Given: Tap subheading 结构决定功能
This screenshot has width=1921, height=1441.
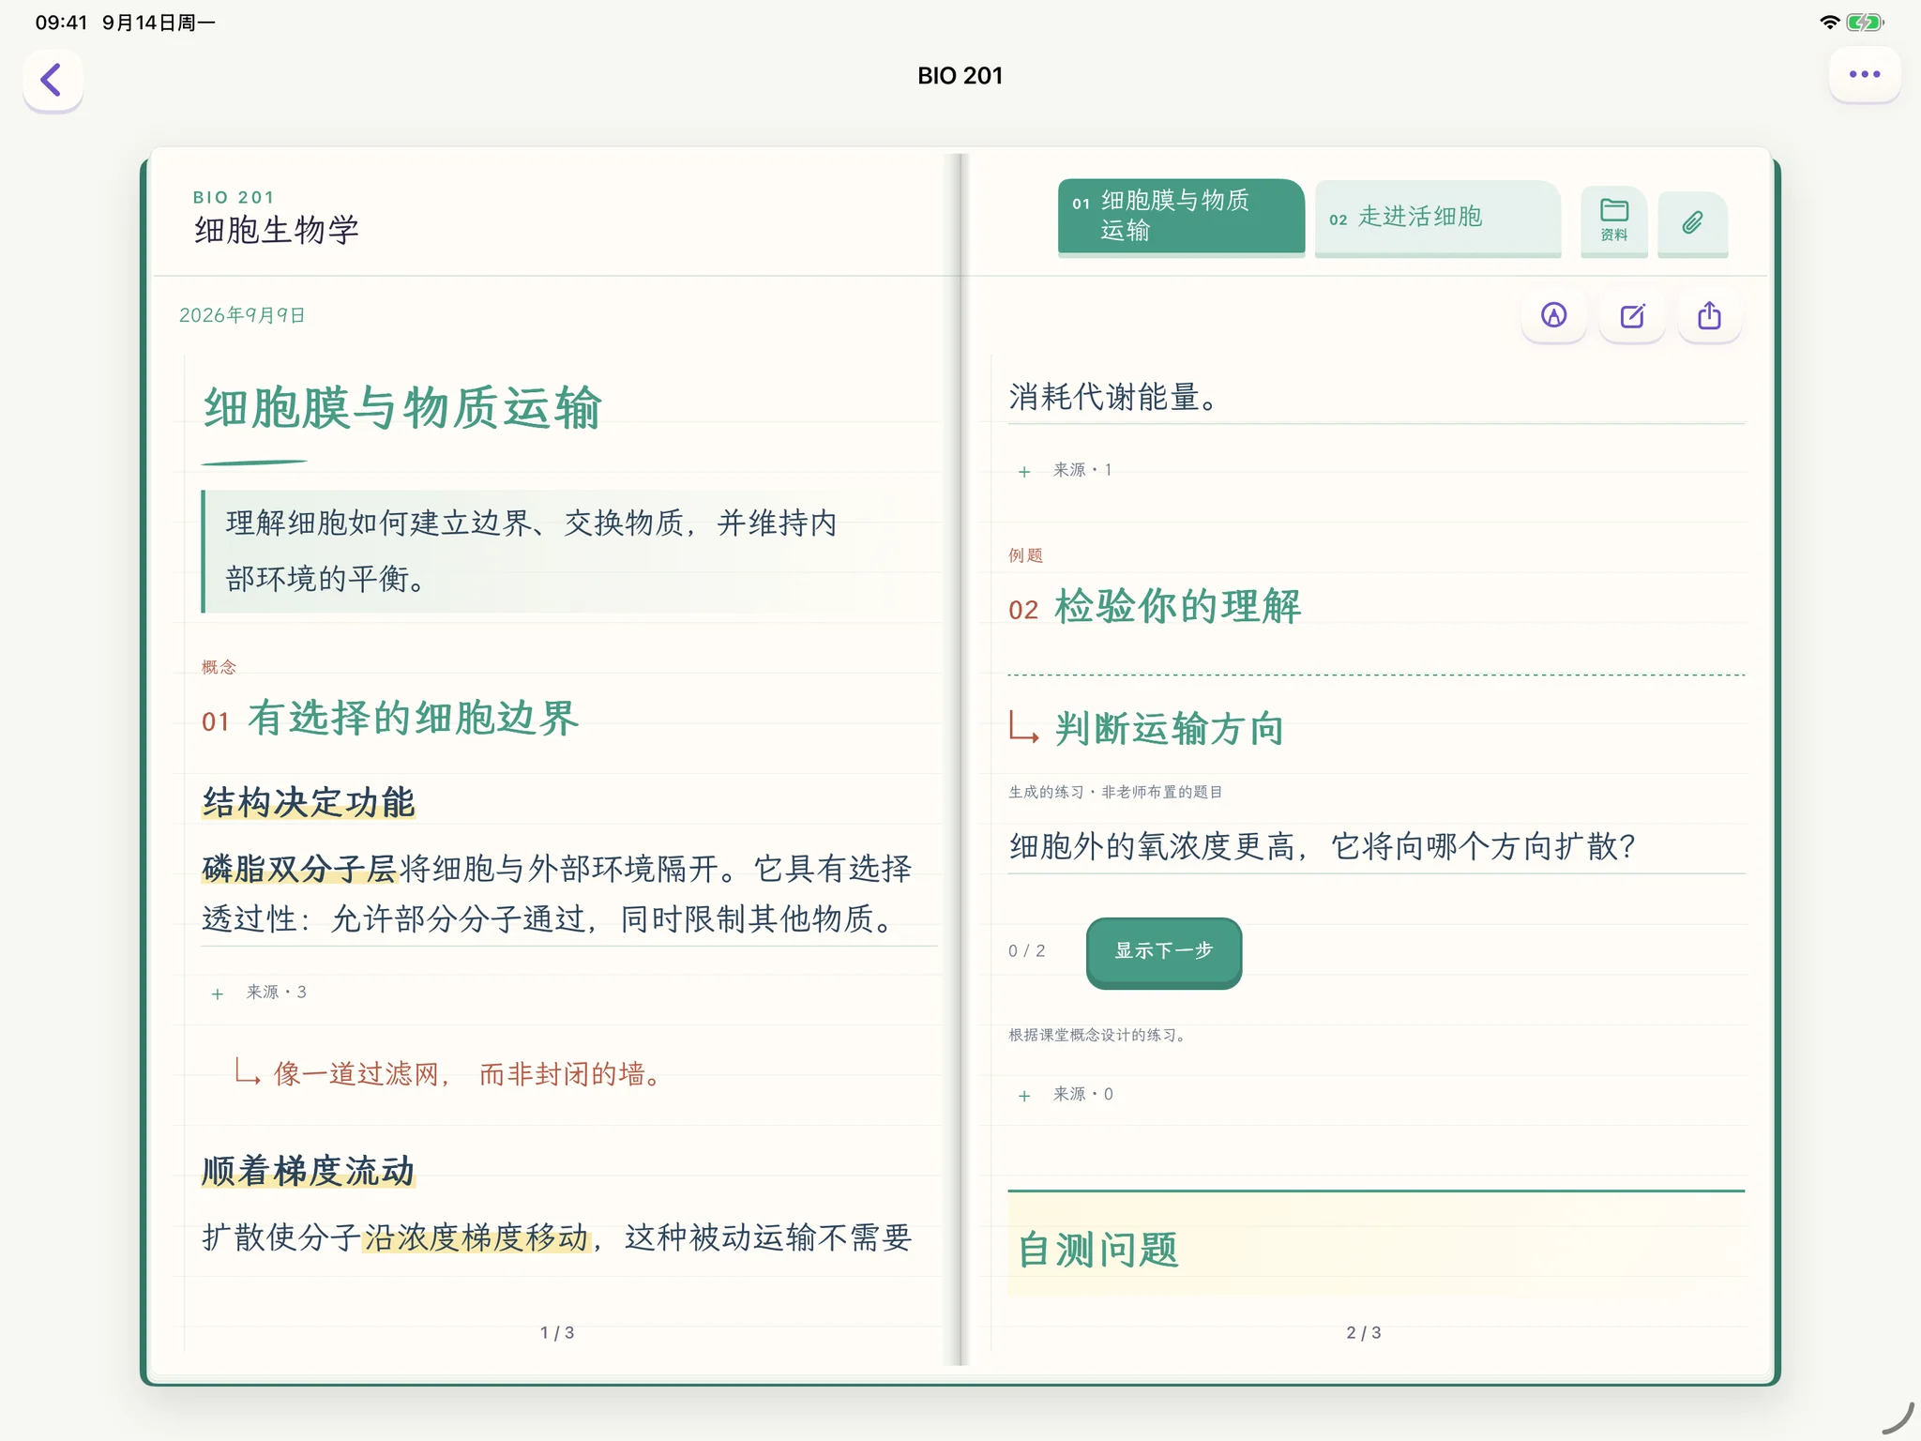Looking at the screenshot, I should pyautogui.click(x=309, y=802).
